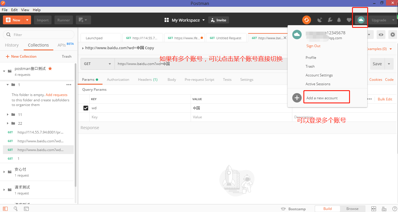Switch to Browse mode
Image resolution: width=398 pixels, height=212 pixels.
pyautogui.click(x=352, y=209)
